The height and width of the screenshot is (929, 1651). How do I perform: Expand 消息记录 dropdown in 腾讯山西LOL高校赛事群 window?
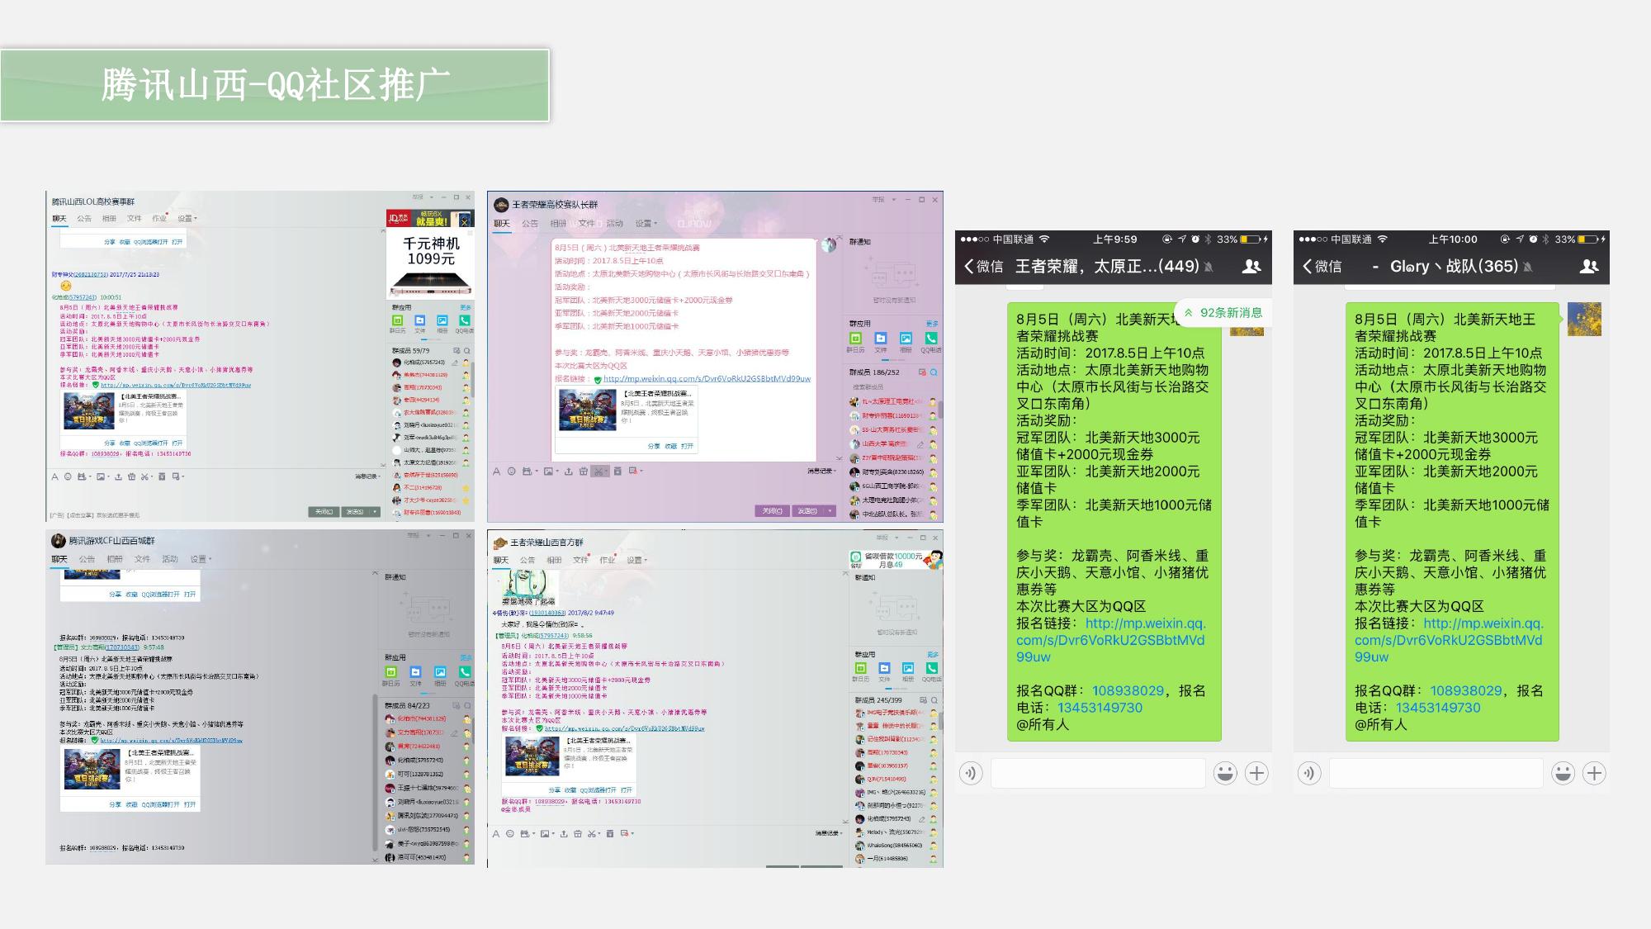coord(368,476)
